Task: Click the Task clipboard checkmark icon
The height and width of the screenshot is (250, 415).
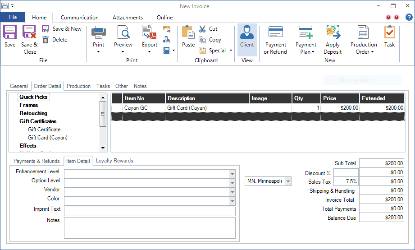Action: pyautogui.click(x=390, y=32)
